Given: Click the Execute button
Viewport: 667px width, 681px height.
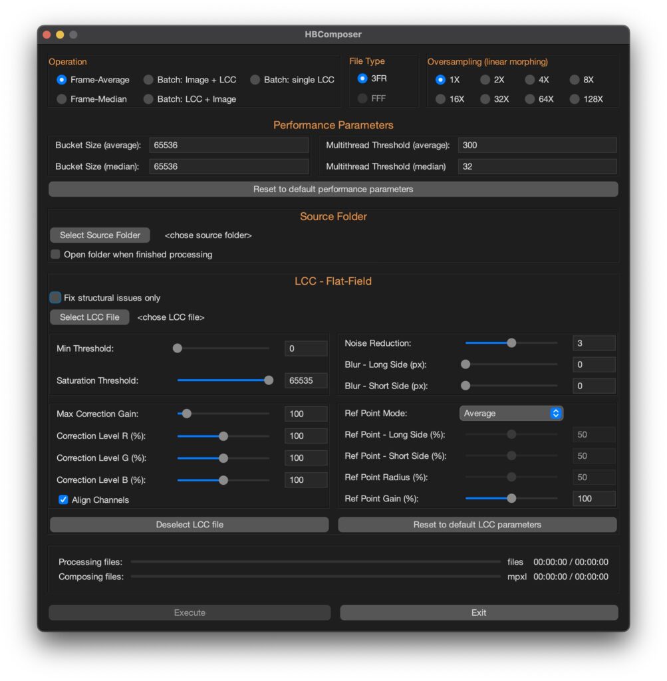Looking at the screenshot, I should click(x=190, y=613).
